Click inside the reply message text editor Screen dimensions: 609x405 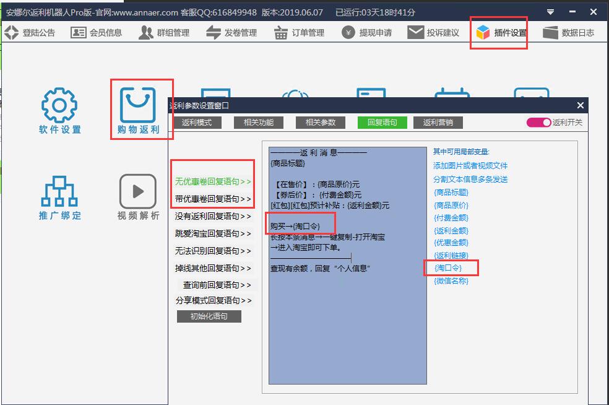[348, 266]
